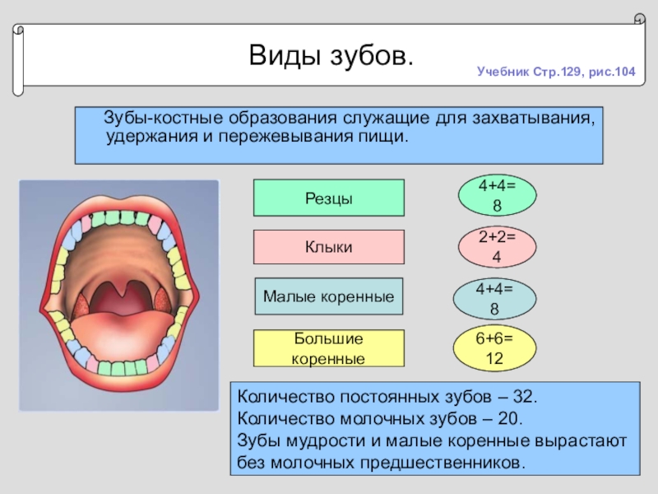The height and width of the screenshot is (494, 658).
Task: Click the yellow oval showing 6+6=12
Action: point(494,348)
